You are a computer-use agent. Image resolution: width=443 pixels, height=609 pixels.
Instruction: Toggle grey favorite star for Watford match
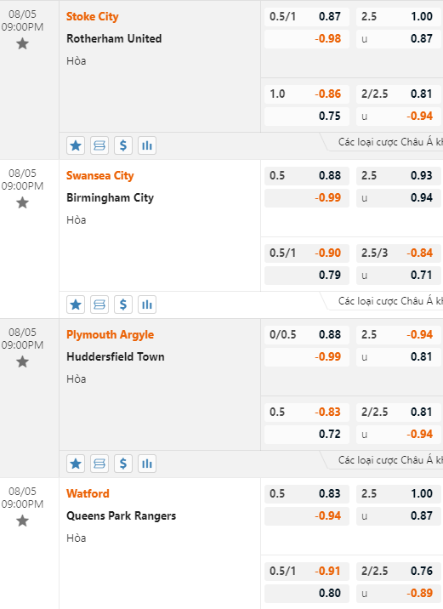point(22,521)
